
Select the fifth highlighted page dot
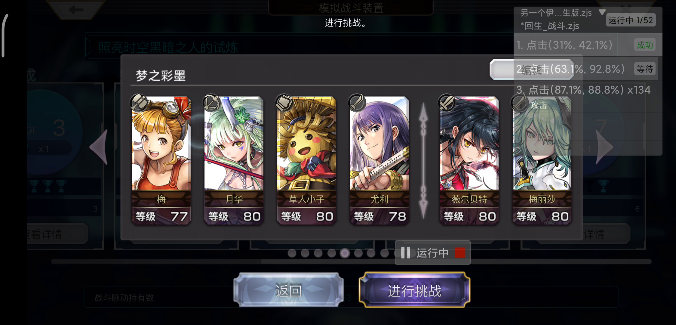[345, 253]
